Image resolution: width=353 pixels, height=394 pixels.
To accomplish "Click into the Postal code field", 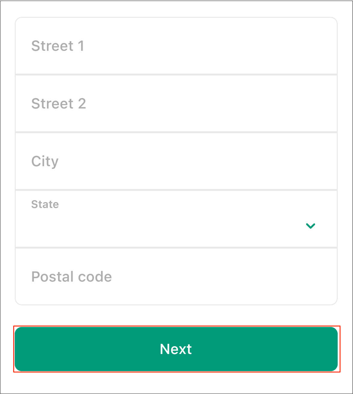I will (x=176, y=276).
